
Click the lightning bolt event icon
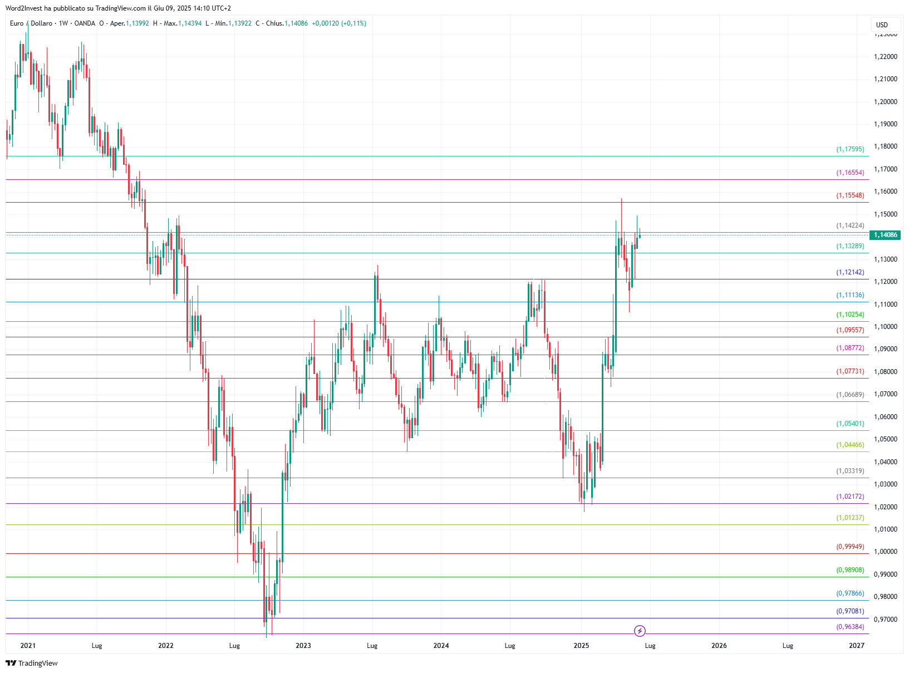[x=640, y=631]
